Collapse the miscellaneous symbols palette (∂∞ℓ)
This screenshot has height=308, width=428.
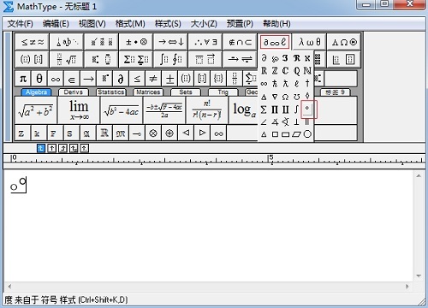(x=275, y=42)
